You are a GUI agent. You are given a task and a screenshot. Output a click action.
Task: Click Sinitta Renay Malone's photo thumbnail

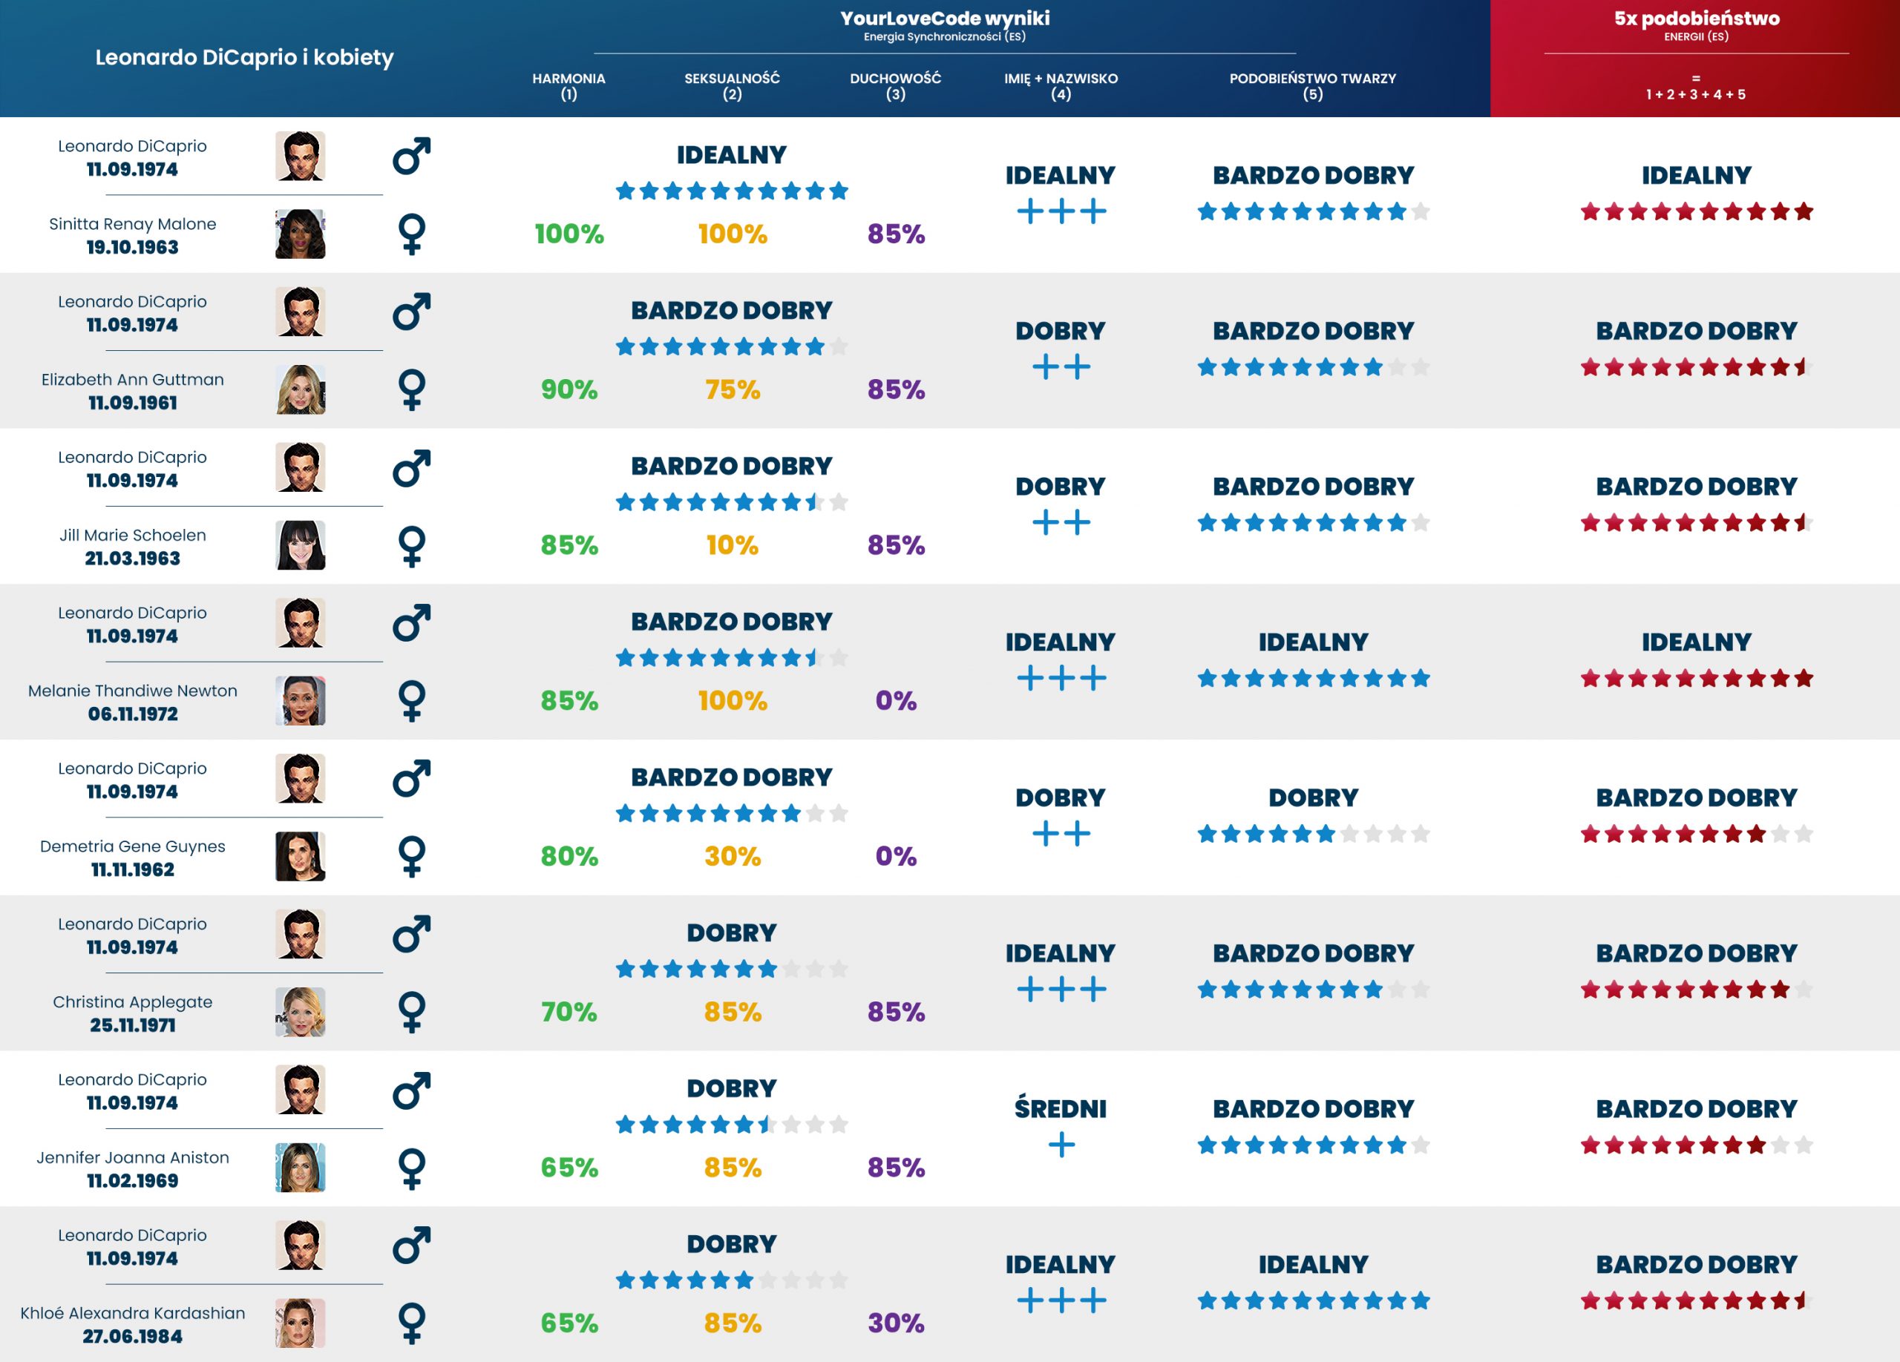(300, 234)
